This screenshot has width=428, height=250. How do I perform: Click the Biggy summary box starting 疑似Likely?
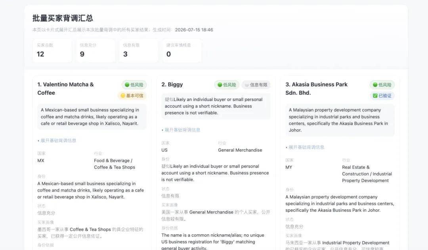(x=216, y=106)
